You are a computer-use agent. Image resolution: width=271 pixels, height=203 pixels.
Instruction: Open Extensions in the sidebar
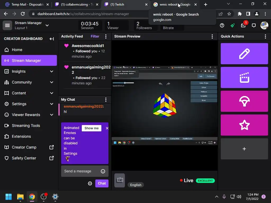coord(29,137)
